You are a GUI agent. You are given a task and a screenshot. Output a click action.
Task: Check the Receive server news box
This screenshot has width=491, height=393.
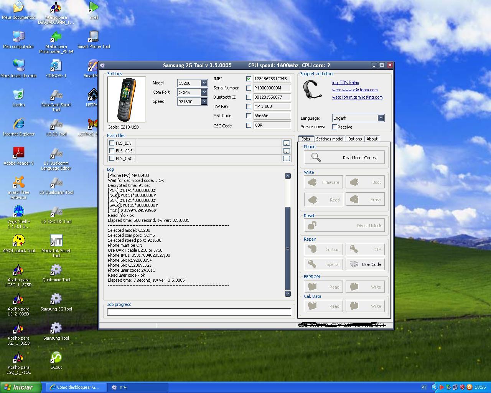point(334,127)
